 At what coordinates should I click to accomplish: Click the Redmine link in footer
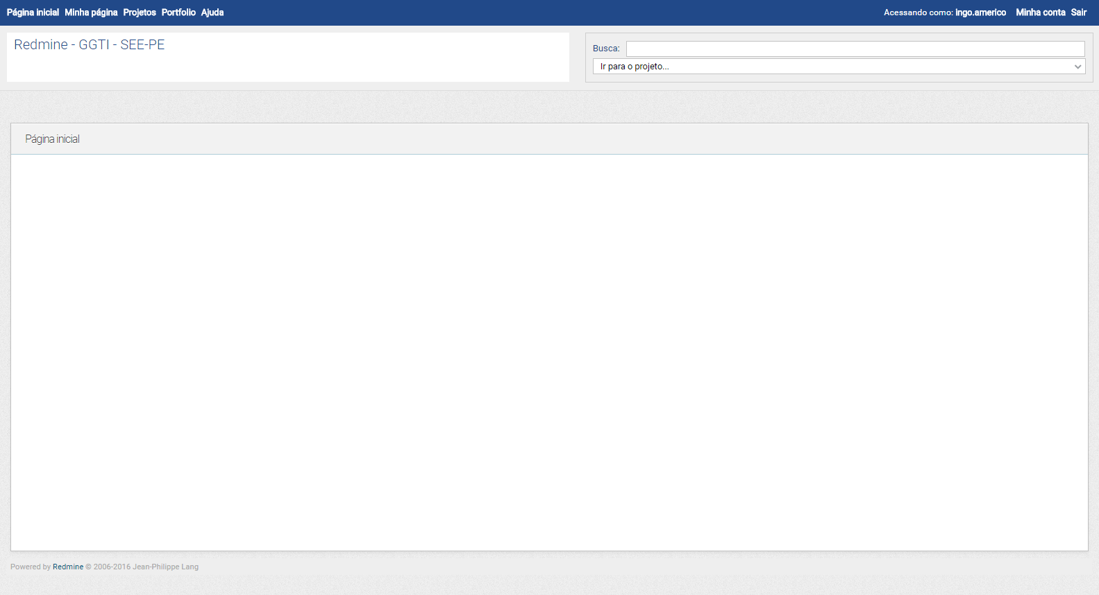coord(68,567)
